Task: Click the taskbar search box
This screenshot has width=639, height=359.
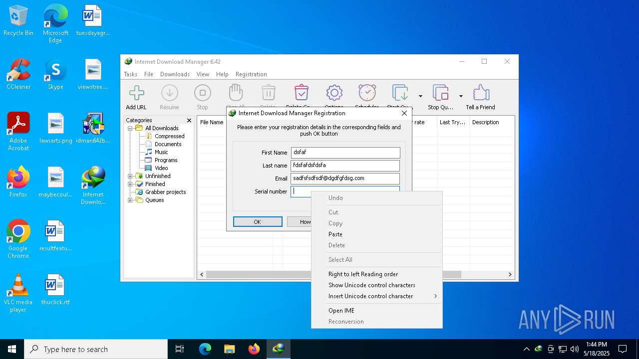Action: pos(96,349)
